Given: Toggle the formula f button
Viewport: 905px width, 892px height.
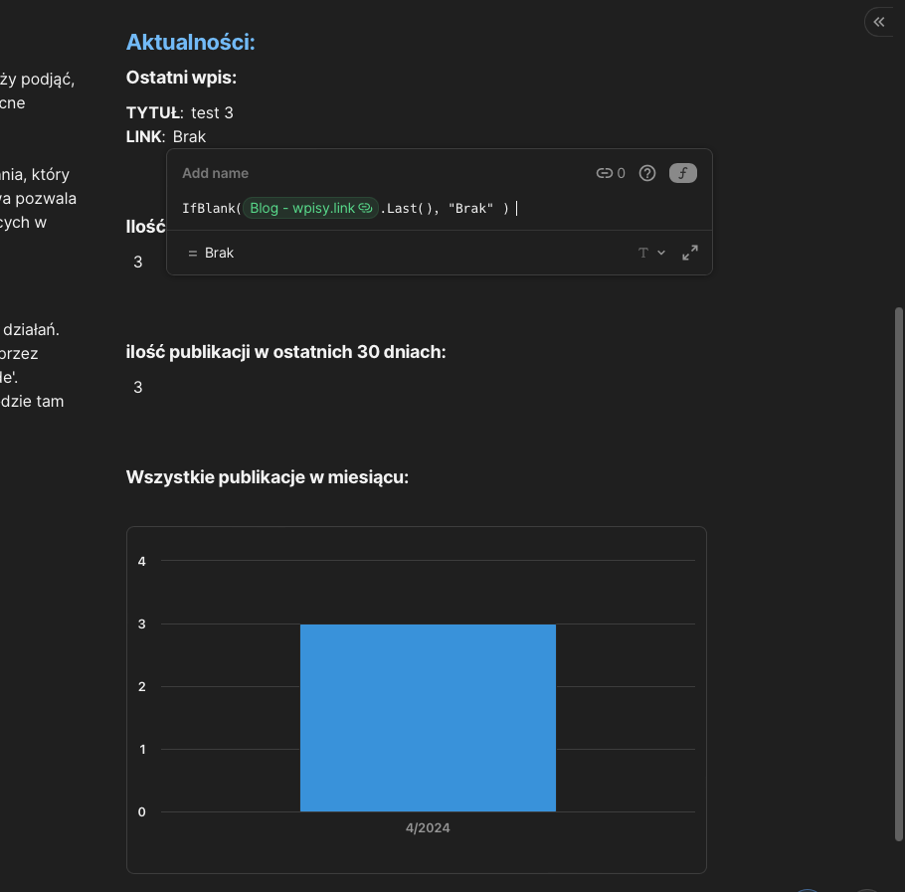Looking at the screenshot, I should (683, 173).
